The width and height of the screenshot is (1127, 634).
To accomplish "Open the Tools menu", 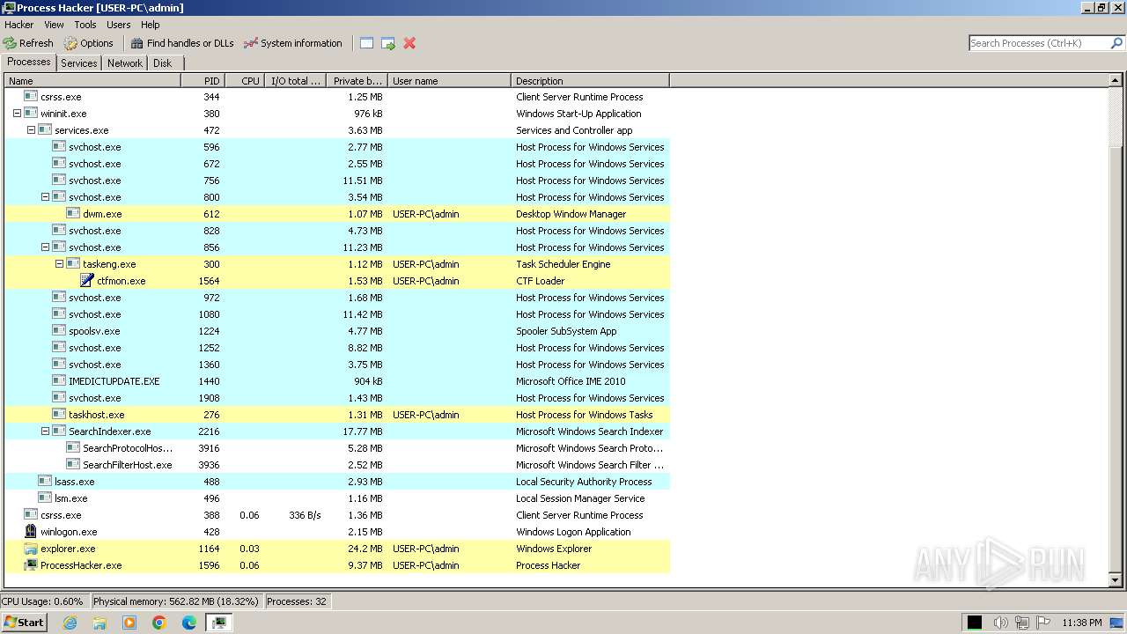I will [x=85, y=25].
